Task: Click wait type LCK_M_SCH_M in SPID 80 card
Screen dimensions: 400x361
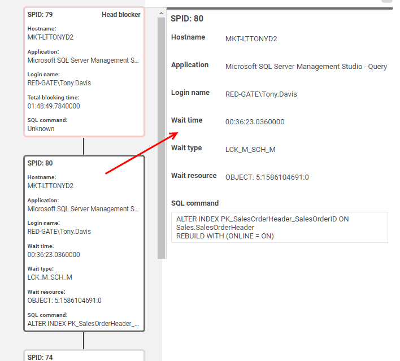Action: pyautogui.click(x=50, y=277)
